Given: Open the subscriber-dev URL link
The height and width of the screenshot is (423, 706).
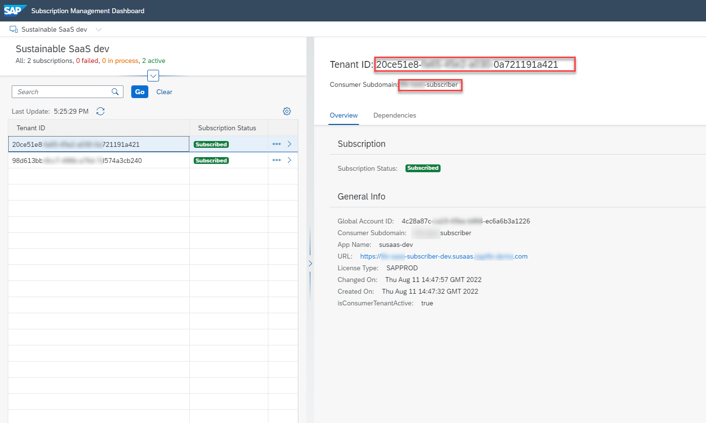Looking at the screenshot, I should tap(444, 256).
